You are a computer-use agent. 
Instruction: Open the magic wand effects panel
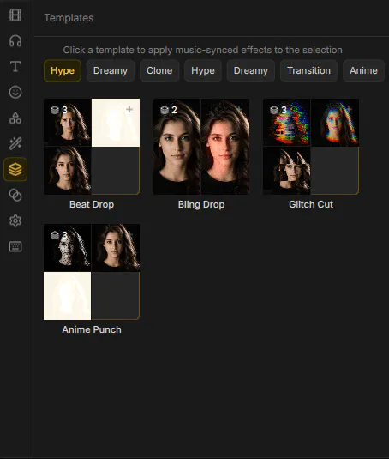[15, 144]
